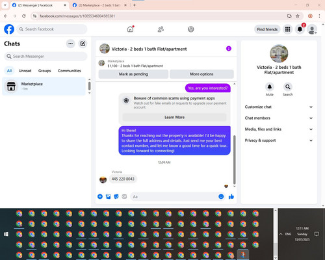
Task: Click the address bar URL
Action: click(x=77, y=16)
